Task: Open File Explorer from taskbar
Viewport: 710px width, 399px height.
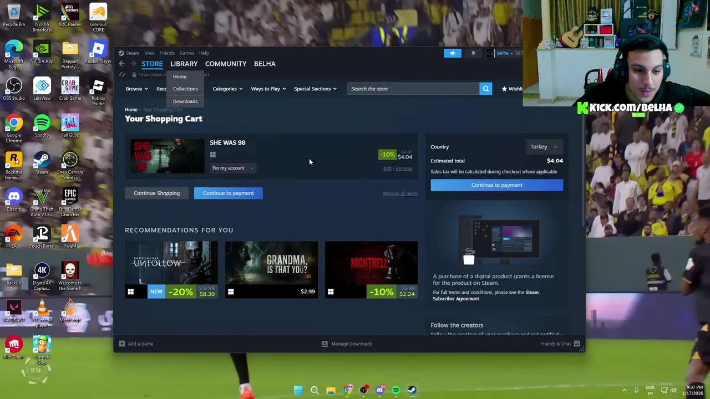Action: 331,390
